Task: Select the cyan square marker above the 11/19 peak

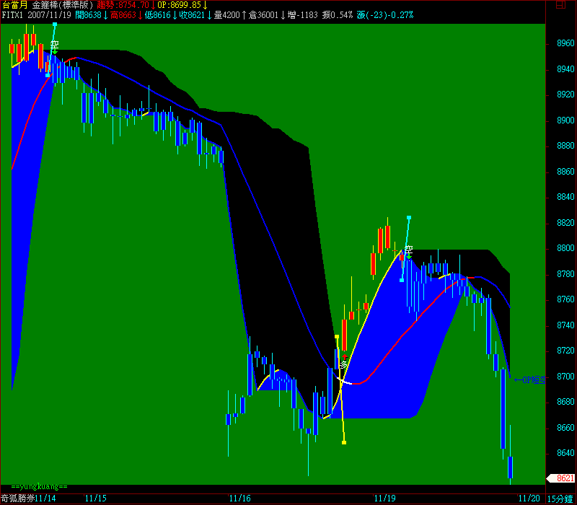Action: point(409,217)
